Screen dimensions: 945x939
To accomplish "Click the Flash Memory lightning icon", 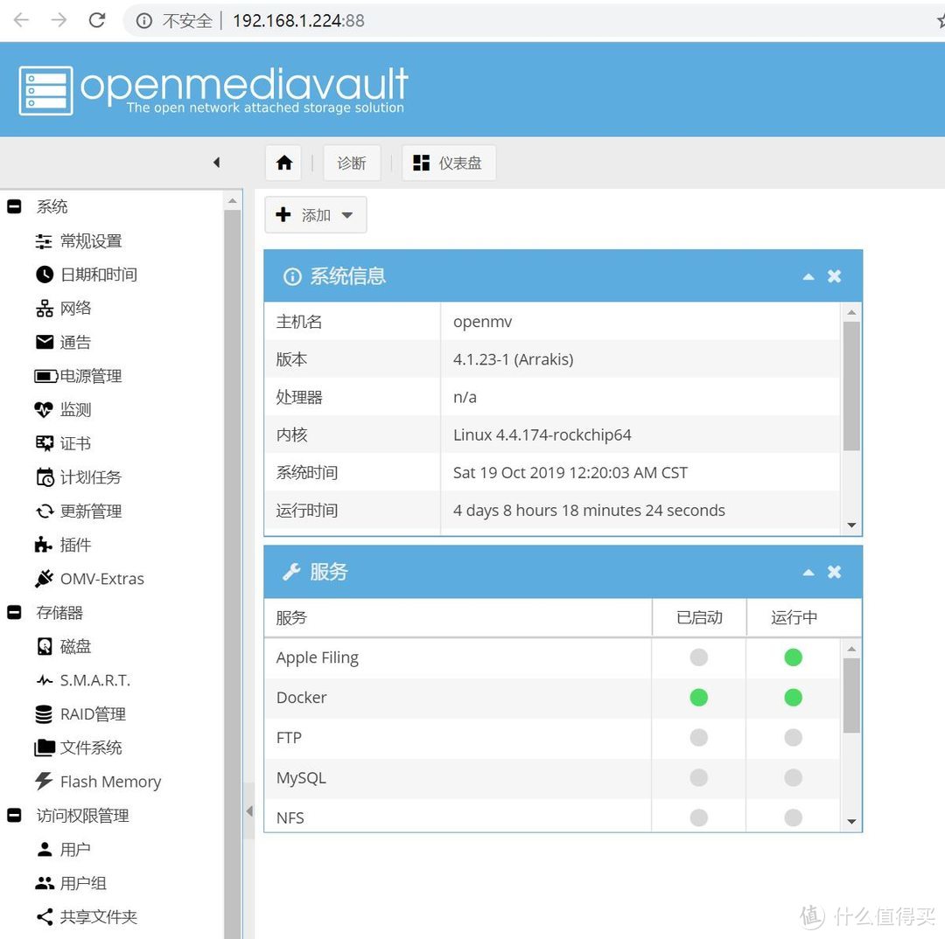I will point(44,782).
